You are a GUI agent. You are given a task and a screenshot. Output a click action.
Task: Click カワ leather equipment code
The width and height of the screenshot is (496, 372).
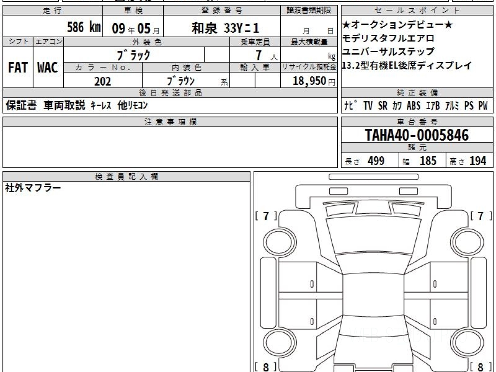397,106
